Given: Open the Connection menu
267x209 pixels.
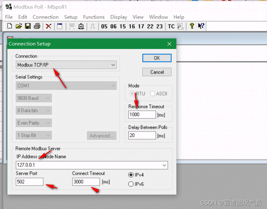Looking at the screenshot, I should pyautogui.click(x=46, y=17).
